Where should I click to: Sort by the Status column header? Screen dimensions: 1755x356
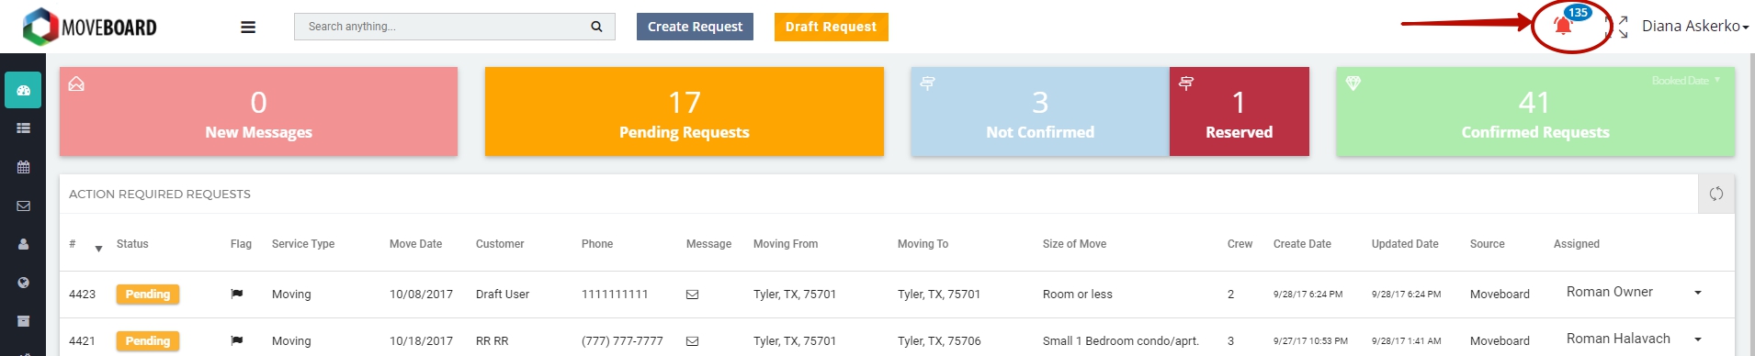click(x=132, y=244)
